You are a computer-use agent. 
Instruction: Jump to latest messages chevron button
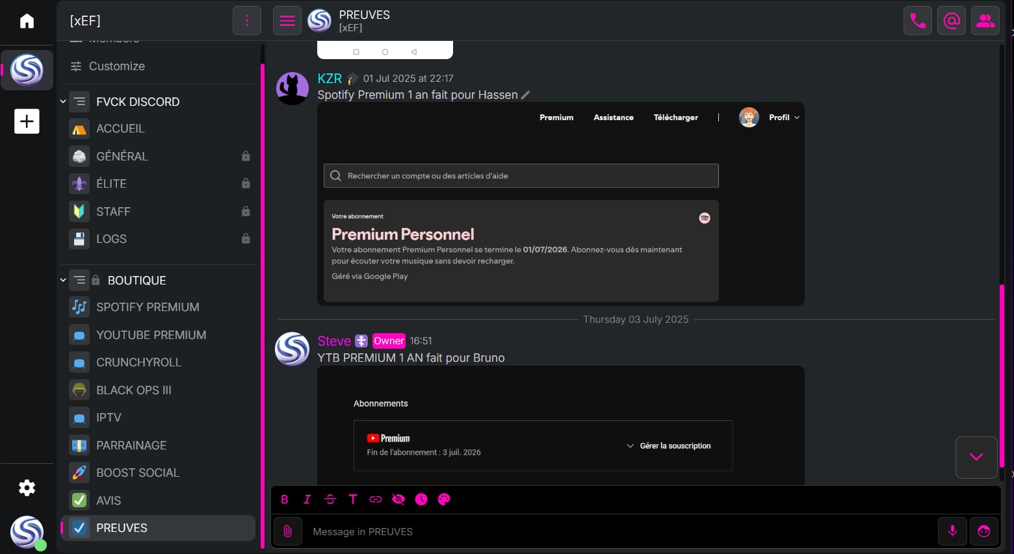976,457
